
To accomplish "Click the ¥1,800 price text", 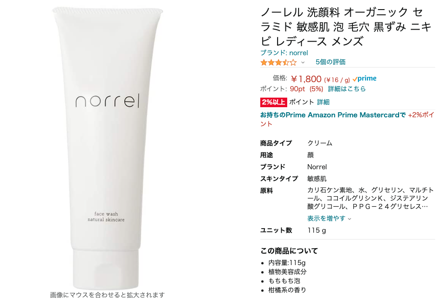I will [x=306, y=79].
